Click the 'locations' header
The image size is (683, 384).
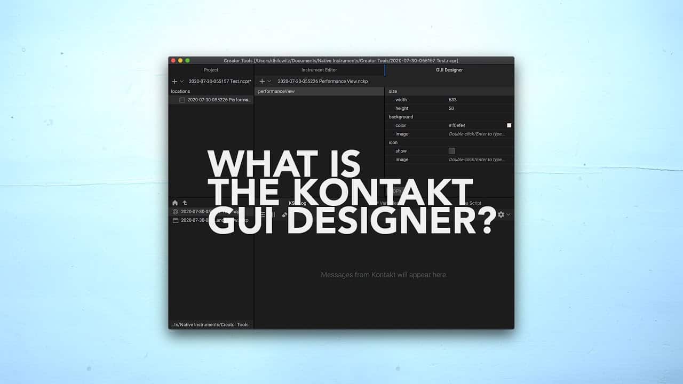point(180,91)
